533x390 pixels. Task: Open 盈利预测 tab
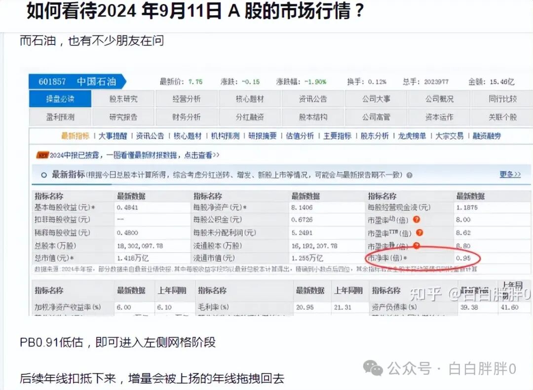coord(60,117)
